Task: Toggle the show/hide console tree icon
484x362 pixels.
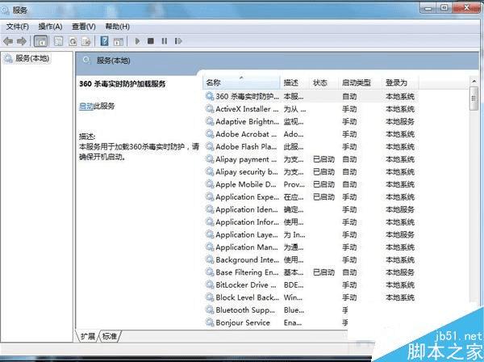Action: coord(41,41)
